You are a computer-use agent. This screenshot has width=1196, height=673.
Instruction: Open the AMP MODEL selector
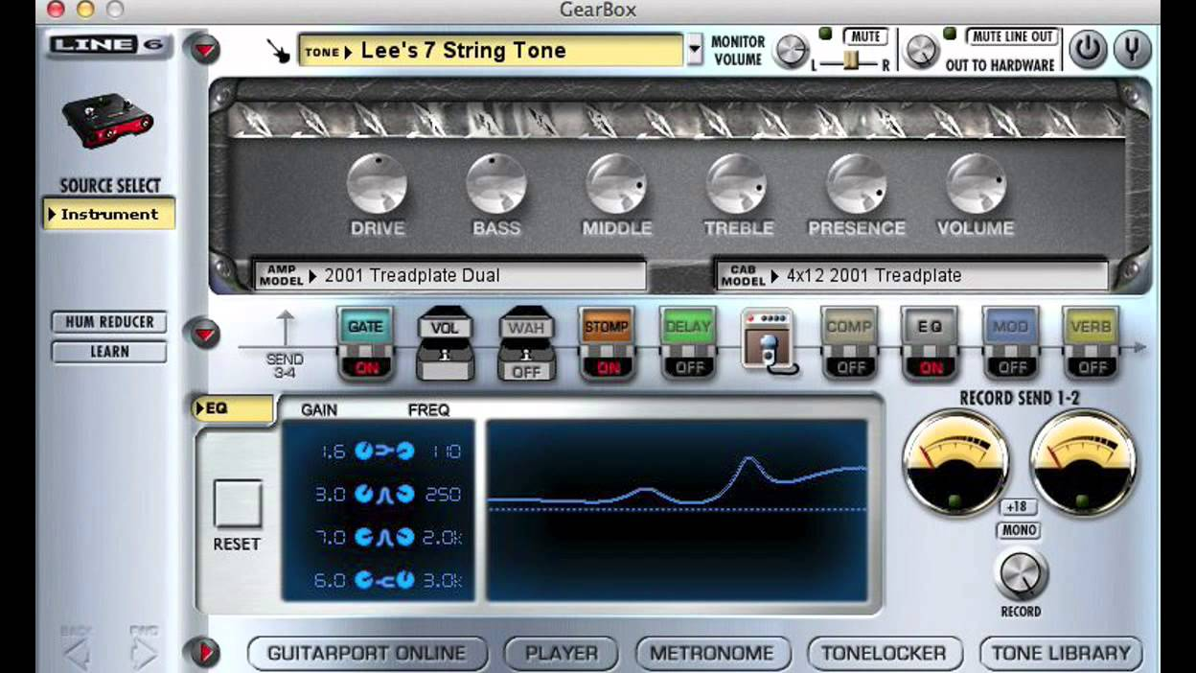tap(450, 275)
